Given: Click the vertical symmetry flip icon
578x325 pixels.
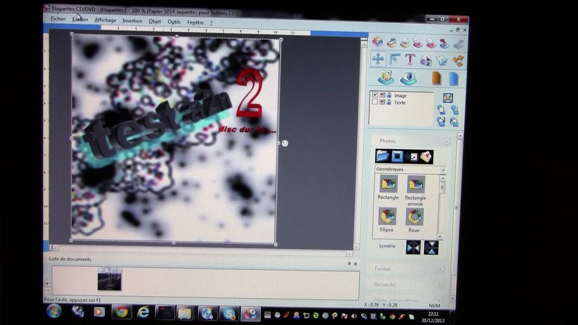Looking at the screenshot, I should coord(431,248).
